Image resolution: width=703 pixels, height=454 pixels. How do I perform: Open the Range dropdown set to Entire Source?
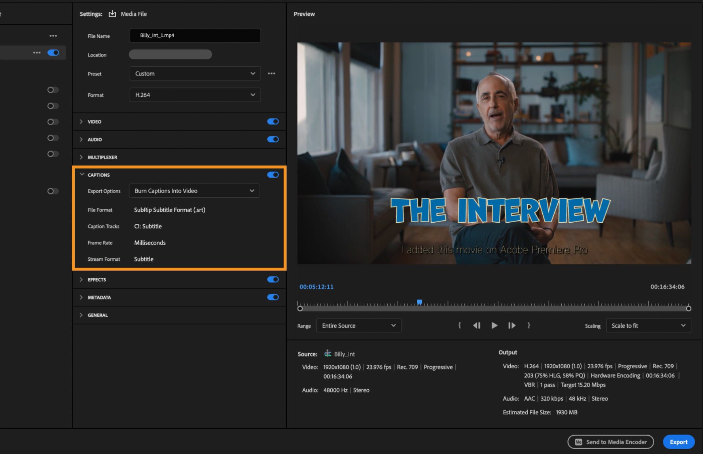(x=358, y=325)
